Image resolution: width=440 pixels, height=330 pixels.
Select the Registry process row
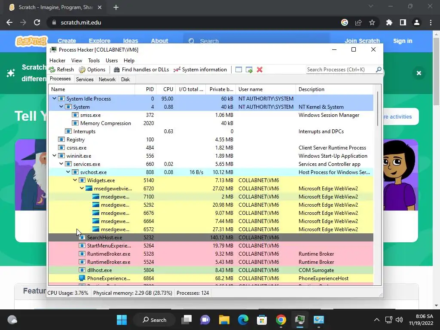[x=211, y=140]
